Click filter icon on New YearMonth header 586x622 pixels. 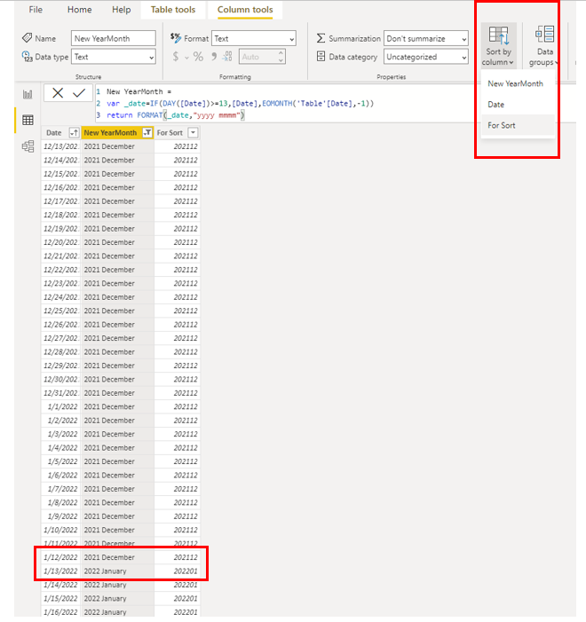click(x=147, y=133)
